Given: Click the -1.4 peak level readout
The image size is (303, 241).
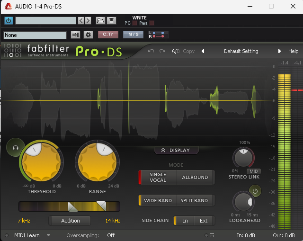Looking at the screenshot, I should (x=284, y=63).
